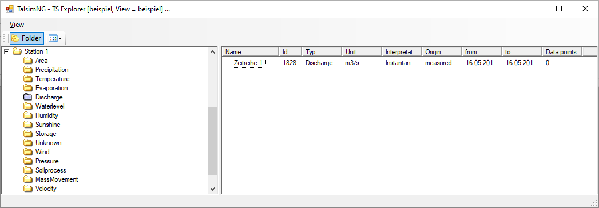This screenshot has width=599, height=208.
Task: Select the Soilprocess folder icon
Action: coord(28,171)
